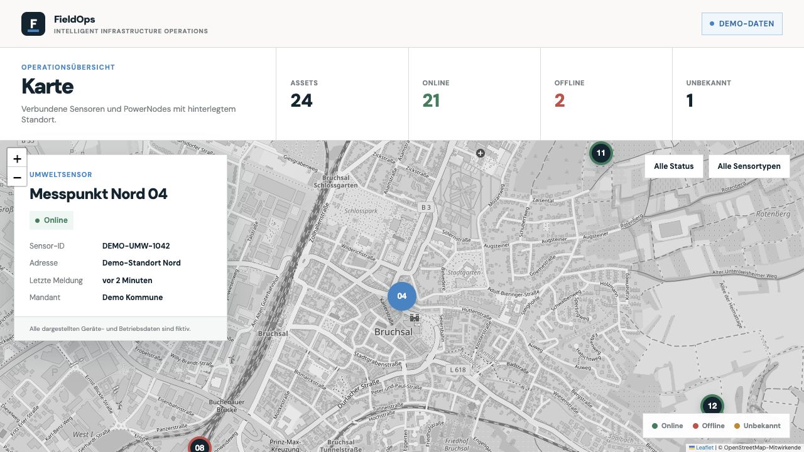Click the hospital plus symbol on map
This screenshot has height=452, width=804.
point(481,153)
